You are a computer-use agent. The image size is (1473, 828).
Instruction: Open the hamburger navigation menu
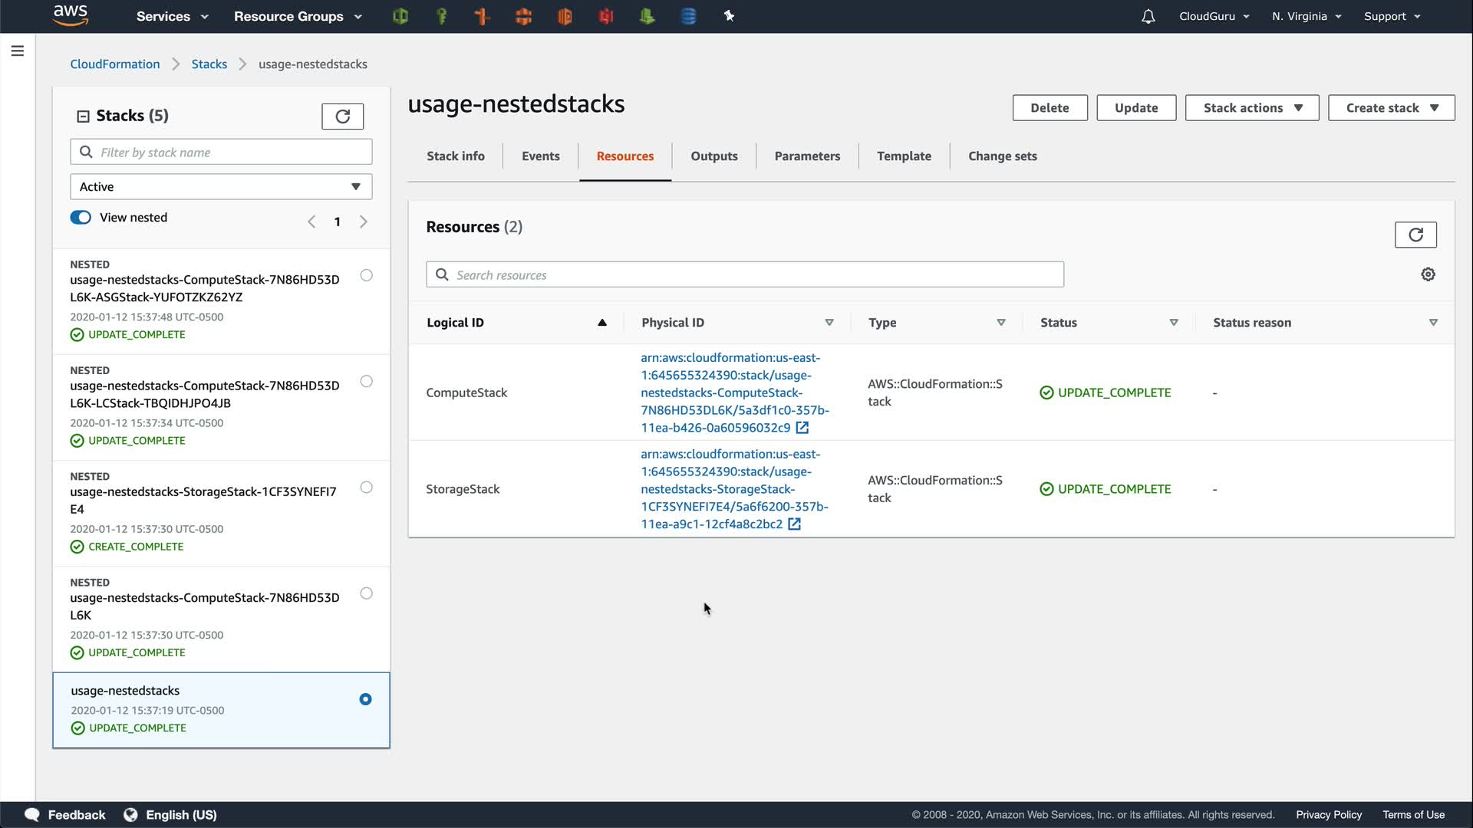(18, 51)
